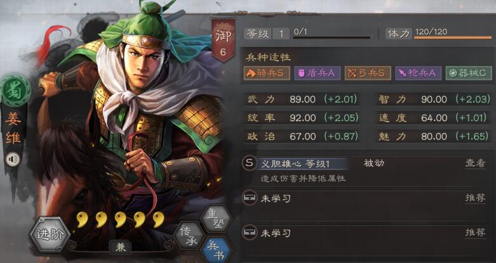The height and width of the screenshot is (263, 496).
Task: Select the 器械C troop aptitude
Action: pyautogui.click(x=469, y=74)
